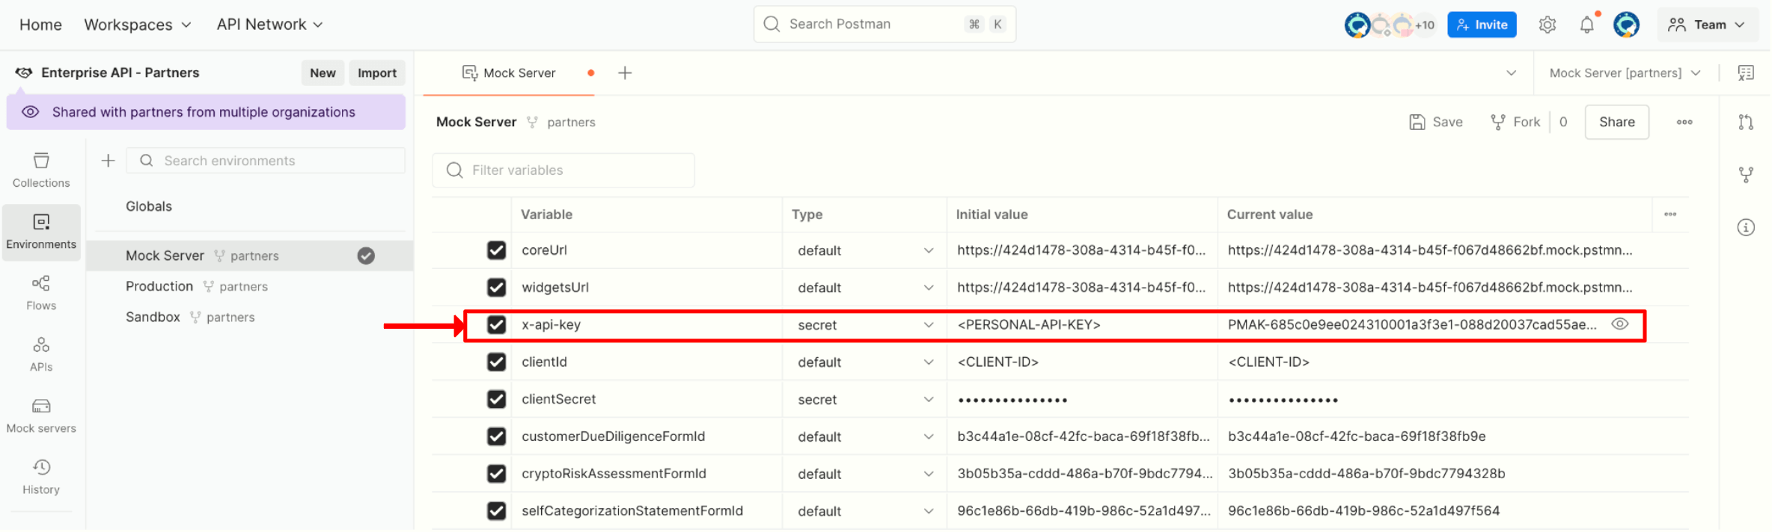Open the Mock Server [partners] environment selector
Image resolution: width=1772 pixels, height=532 pixels.
click(1625, 72)
